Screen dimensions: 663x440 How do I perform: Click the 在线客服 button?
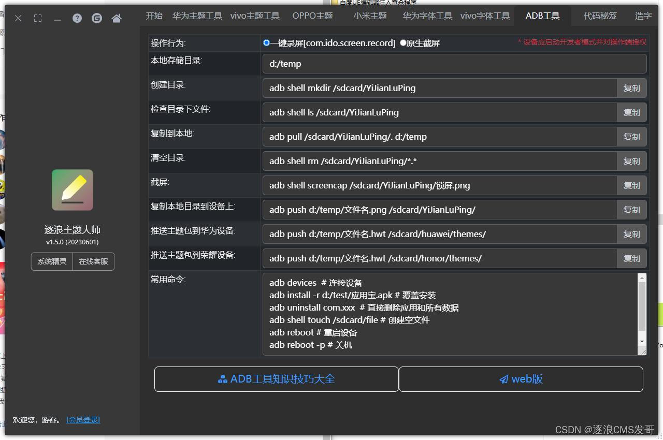[94, 261]
